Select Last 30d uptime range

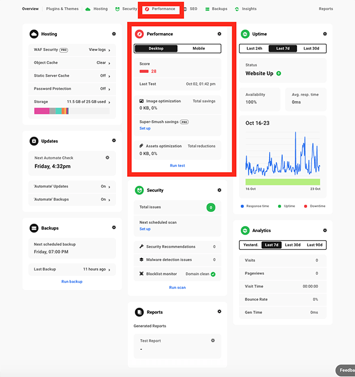coord(312,49)
